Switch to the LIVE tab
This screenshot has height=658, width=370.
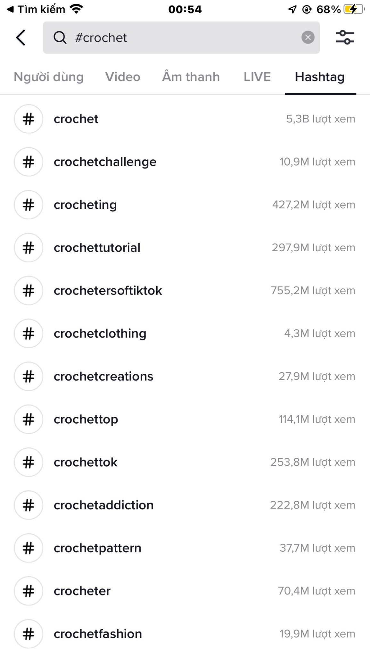[x=257, y=77]
